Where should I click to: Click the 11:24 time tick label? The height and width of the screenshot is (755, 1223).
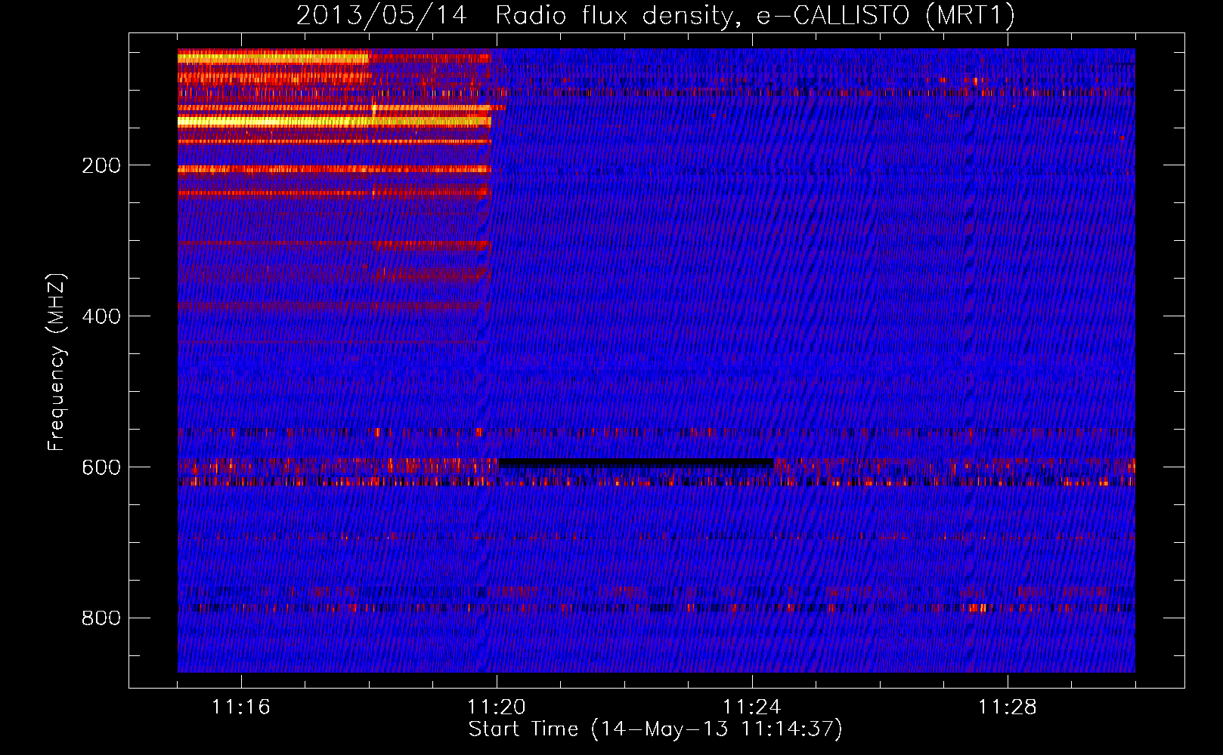click(752, 707)
